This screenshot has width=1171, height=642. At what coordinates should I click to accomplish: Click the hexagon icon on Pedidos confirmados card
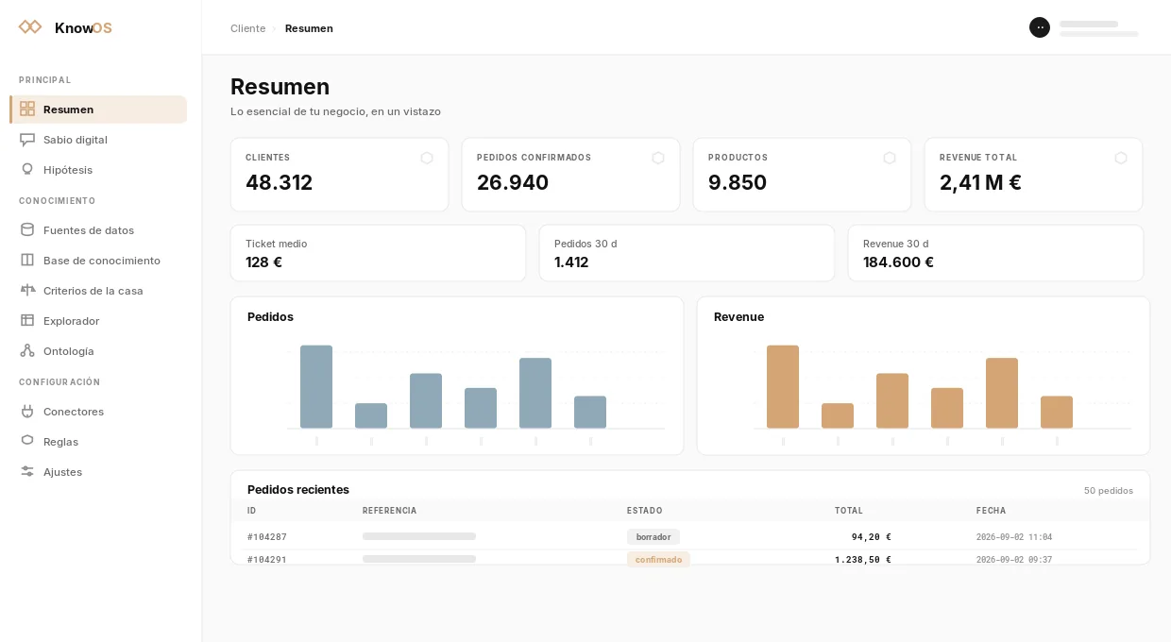pyautogui.click(x=658, y=158)
